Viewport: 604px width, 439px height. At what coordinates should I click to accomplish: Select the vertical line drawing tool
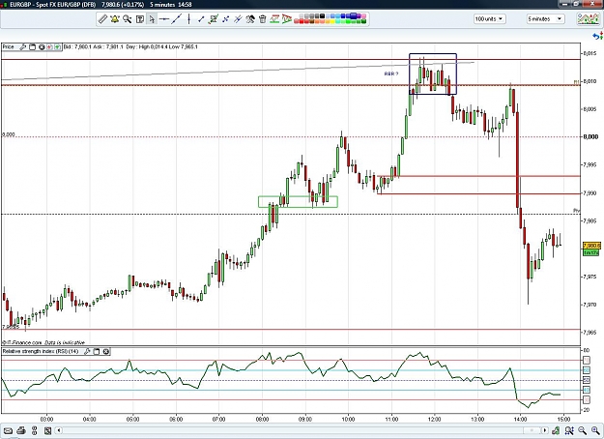188,19
